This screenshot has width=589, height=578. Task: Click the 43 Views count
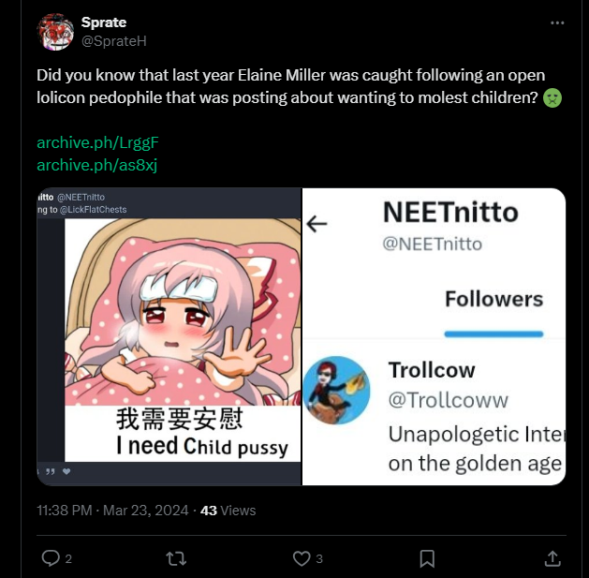pyautogui.click(x=228, y=511)
